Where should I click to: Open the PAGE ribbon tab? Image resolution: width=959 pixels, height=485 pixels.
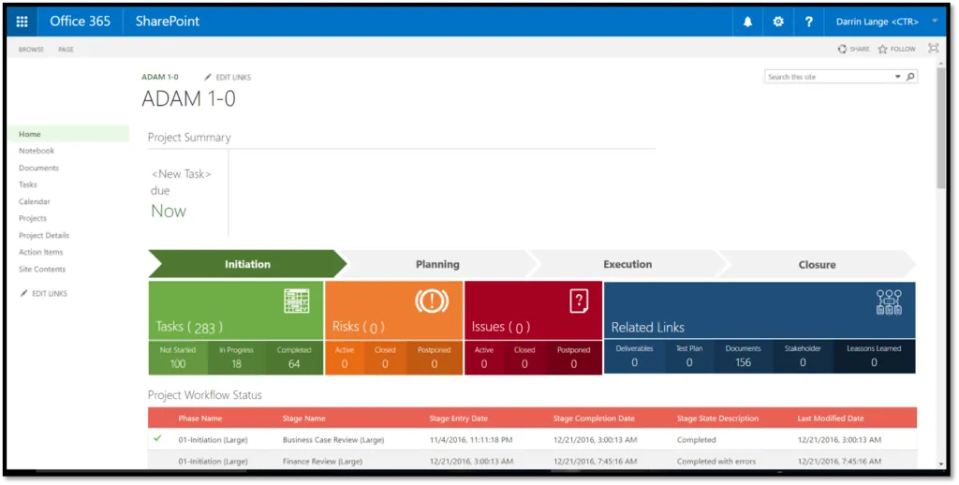(x=66, y=50)
